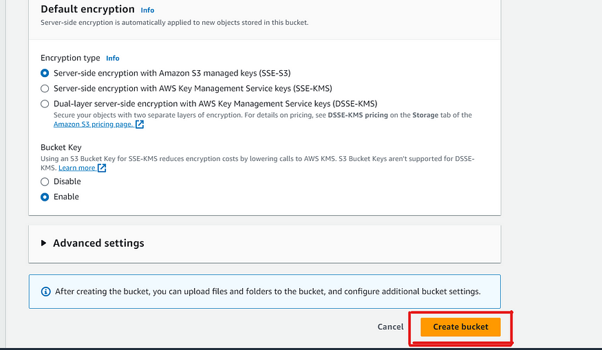Click the Advanced settings disclosure triangle

(43, 243)
